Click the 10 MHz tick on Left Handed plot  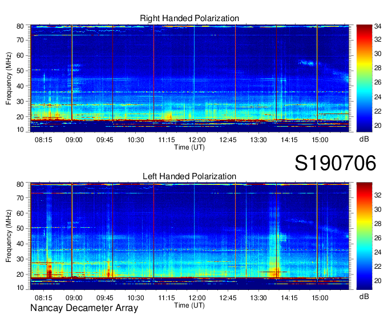point(20,288)
